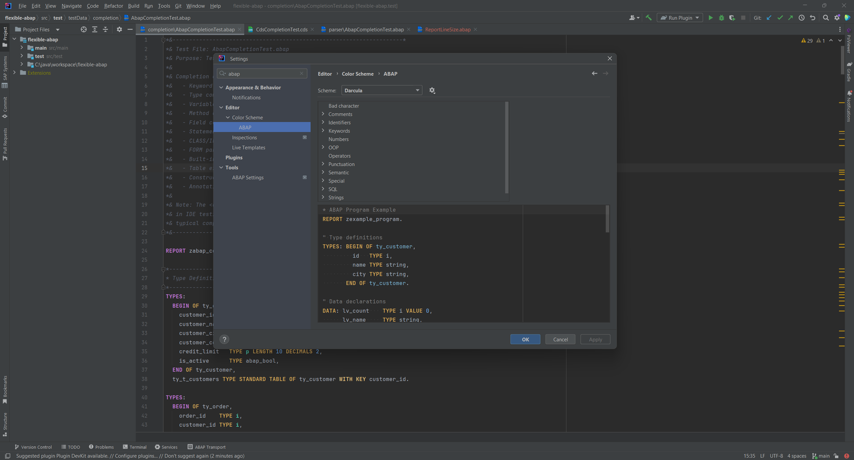Click OK in the Settings dialog
The image size is (854, 460).
pos(525,339)
